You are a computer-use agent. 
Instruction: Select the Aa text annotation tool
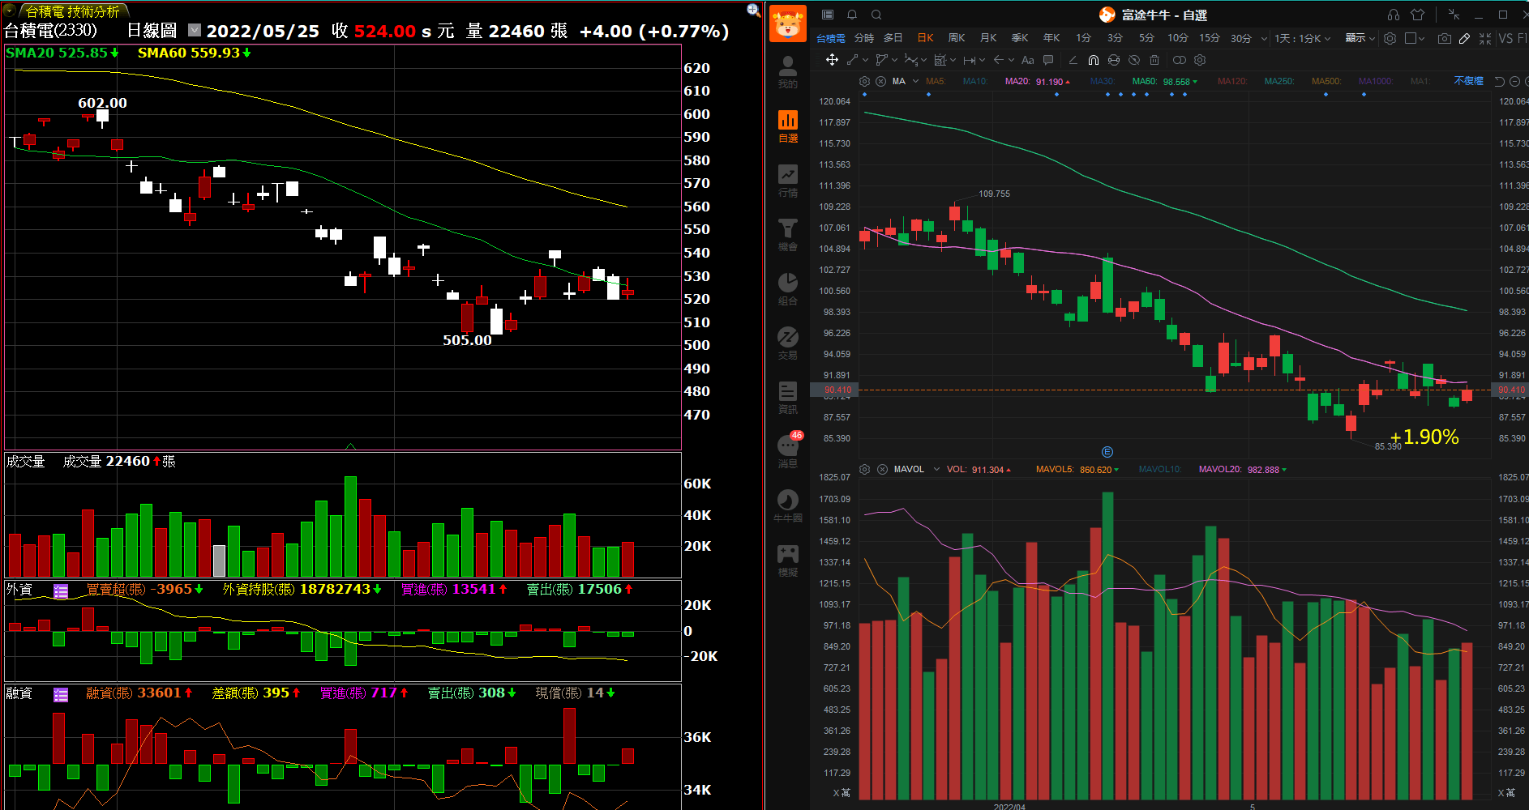click(1027, 60)
